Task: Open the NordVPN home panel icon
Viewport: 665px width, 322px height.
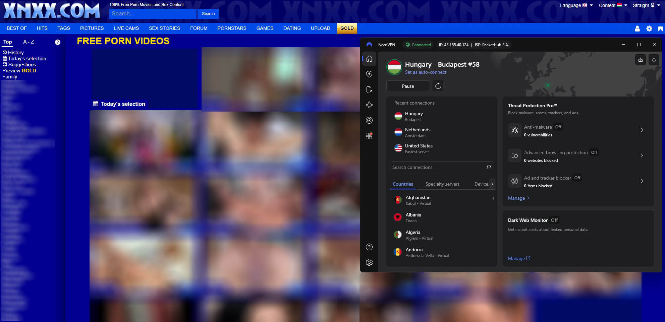Action: (369, 59)
